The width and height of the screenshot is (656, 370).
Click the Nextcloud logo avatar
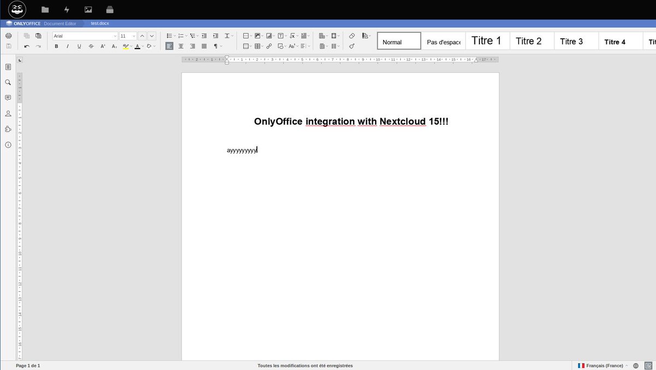coord(17,9)
